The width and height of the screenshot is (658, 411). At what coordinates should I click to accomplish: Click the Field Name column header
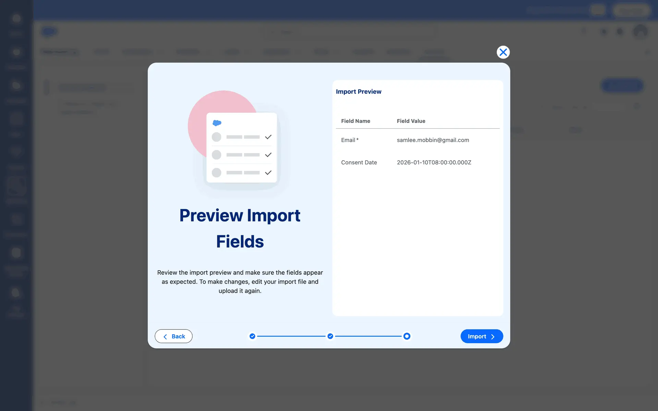[355, 121]
